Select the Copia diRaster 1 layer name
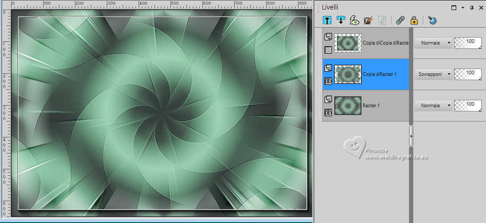Viewport: 486px width, 223px height. tap(380, 74)
